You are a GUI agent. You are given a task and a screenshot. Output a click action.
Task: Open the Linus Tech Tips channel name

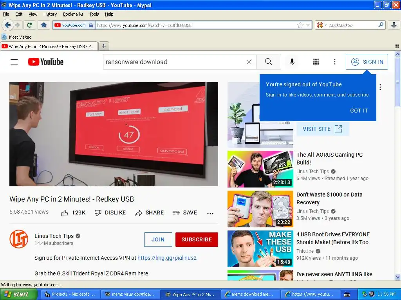(x=54, y=236)
